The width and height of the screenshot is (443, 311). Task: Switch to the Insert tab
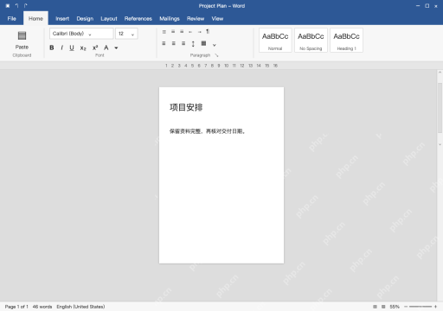coord(62,19)
